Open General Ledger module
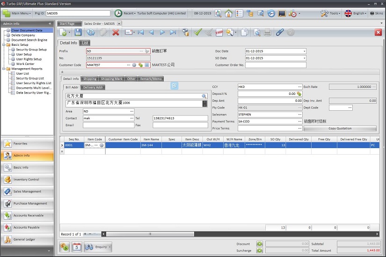The width and height of the screenshot is (386, 257). coord(27,239)
